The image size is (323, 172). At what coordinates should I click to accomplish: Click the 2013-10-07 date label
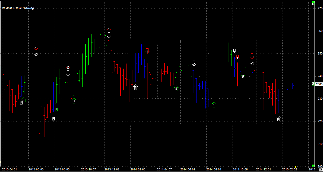[88, 169]
